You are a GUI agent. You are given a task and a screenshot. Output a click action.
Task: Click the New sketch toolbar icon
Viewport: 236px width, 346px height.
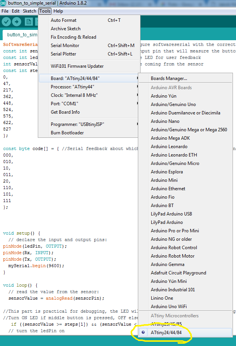tap(29, 21)
